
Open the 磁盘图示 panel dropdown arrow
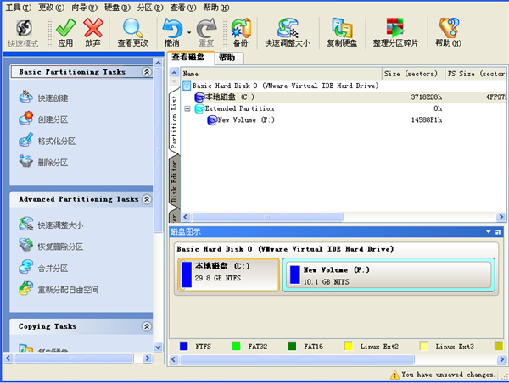pos(489,232)
